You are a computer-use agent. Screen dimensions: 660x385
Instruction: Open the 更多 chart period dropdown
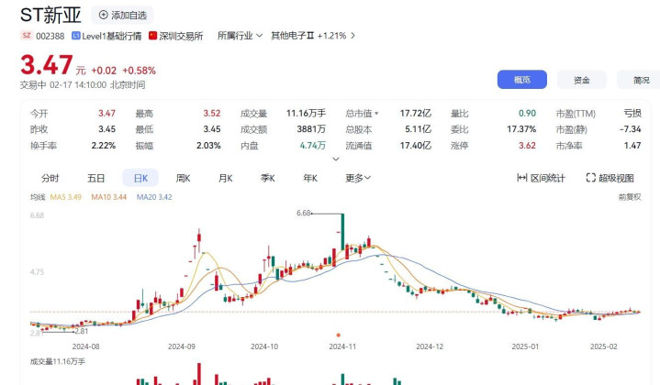(x=358, y=178)
